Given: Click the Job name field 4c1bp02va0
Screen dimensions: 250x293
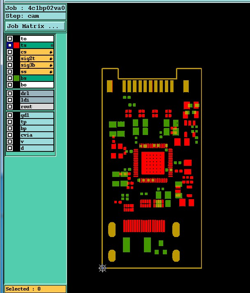Looking at the screenshot, I should click(x=35, y=8).
